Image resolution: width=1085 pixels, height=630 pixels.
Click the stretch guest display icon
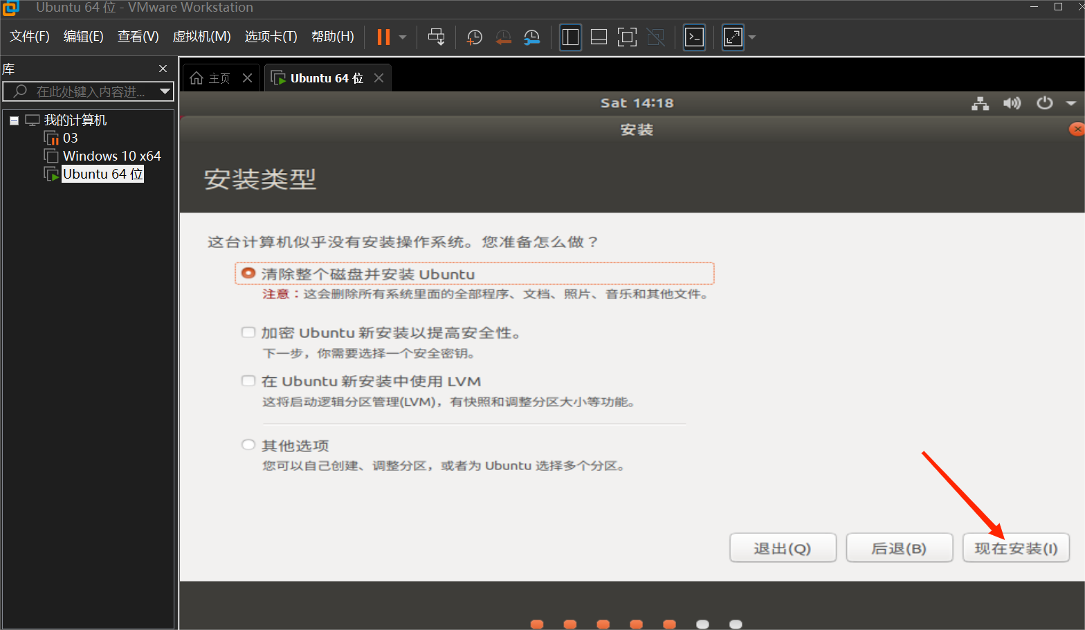coord(733,37)
